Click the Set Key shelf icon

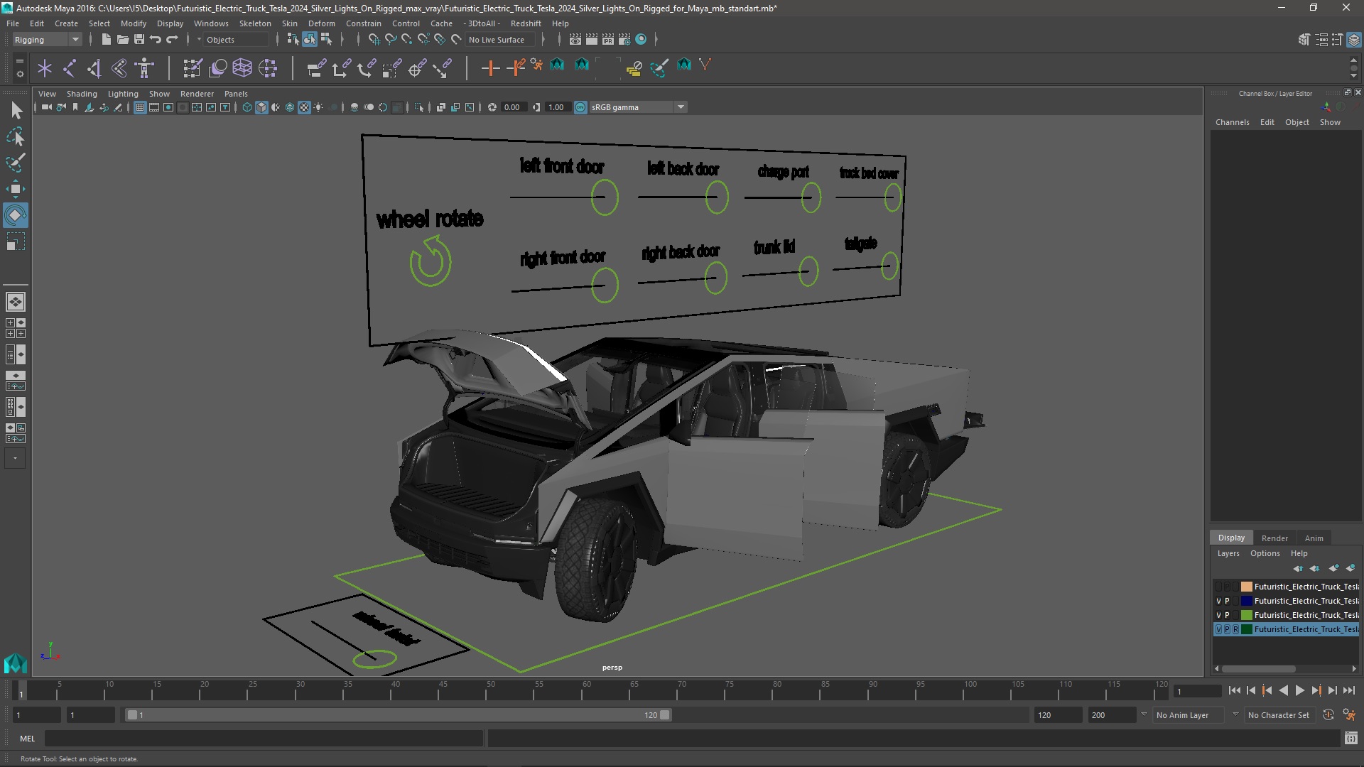click(x=490, y=68)
